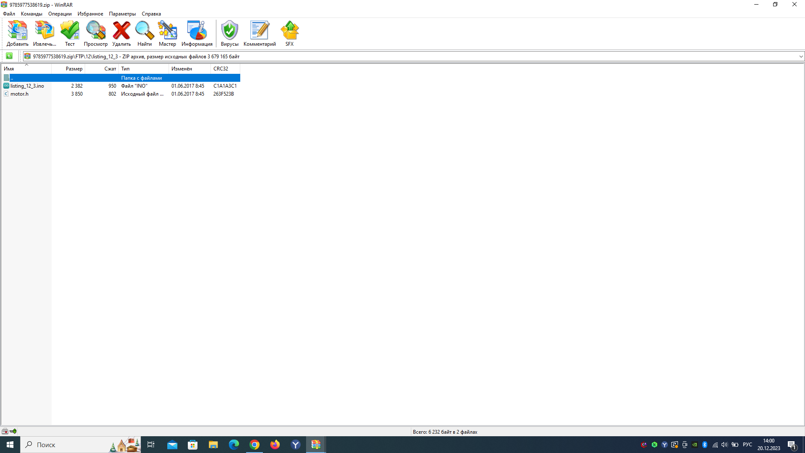Sort files by Изменён column header

[190, 69]
